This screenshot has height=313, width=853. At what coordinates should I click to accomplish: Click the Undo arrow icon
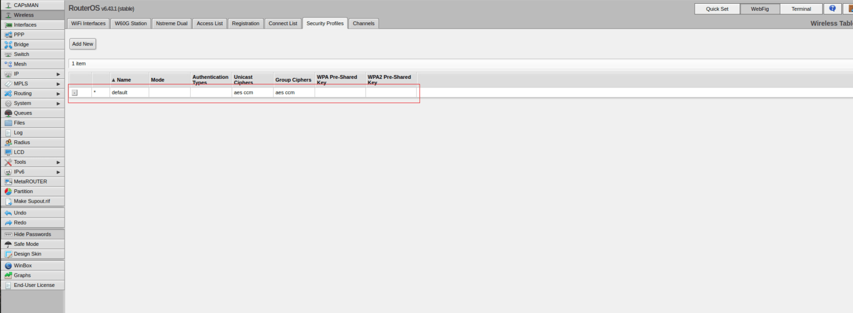pos(8,213)
